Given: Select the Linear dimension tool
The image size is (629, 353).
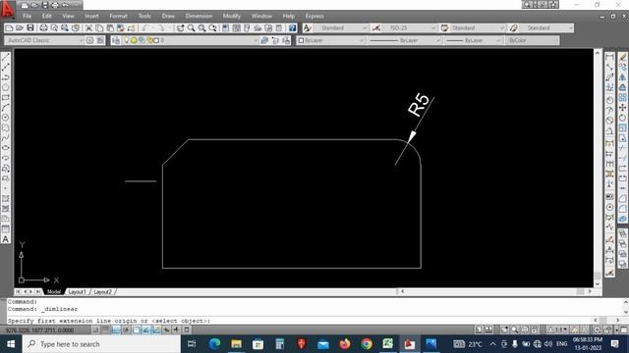Looking at the screenshot, I should (x=609, y=57).
